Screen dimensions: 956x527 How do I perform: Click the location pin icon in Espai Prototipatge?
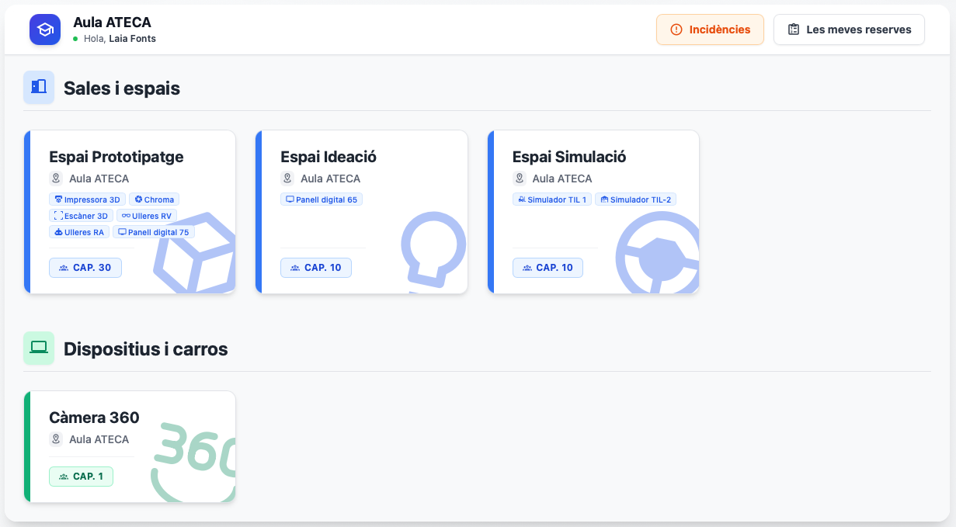(56, 179)
